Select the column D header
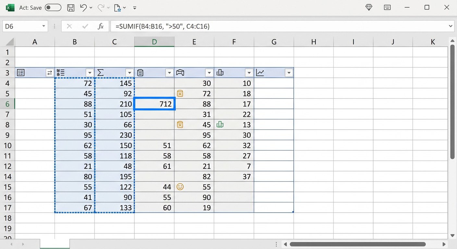457x249 pixels. [x=154, y=41]
